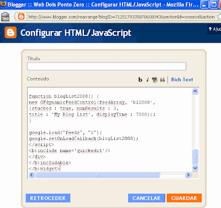Click the horizontal scrollbar thumb
The height and width of the screenshot is (208, 221).
point(98,175)
